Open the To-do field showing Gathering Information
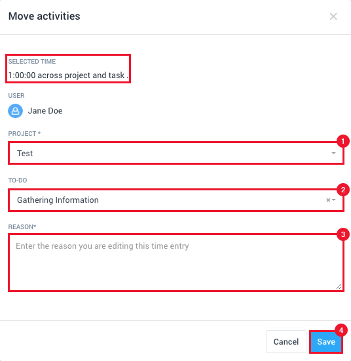Screen dimensions: 351x361 click(176, 200)
